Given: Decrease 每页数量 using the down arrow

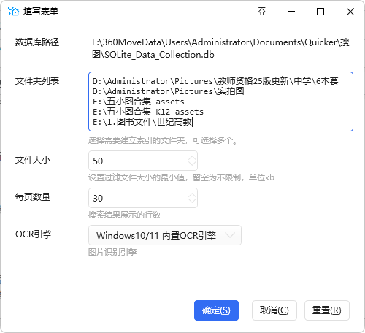Looking at the screenshot, I should point(192,201).
